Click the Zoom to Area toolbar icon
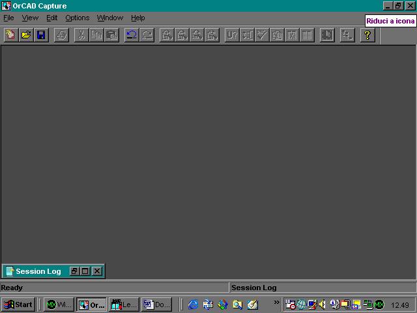Screen dimensions: 417x313 (197, 35)
